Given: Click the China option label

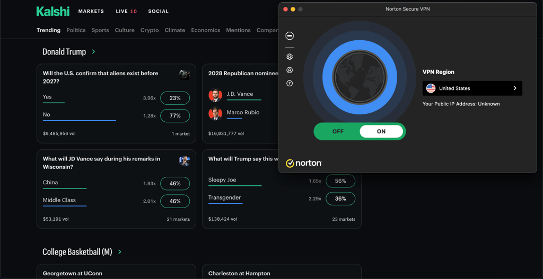Looking at the screenshot, I should [50, 183].
